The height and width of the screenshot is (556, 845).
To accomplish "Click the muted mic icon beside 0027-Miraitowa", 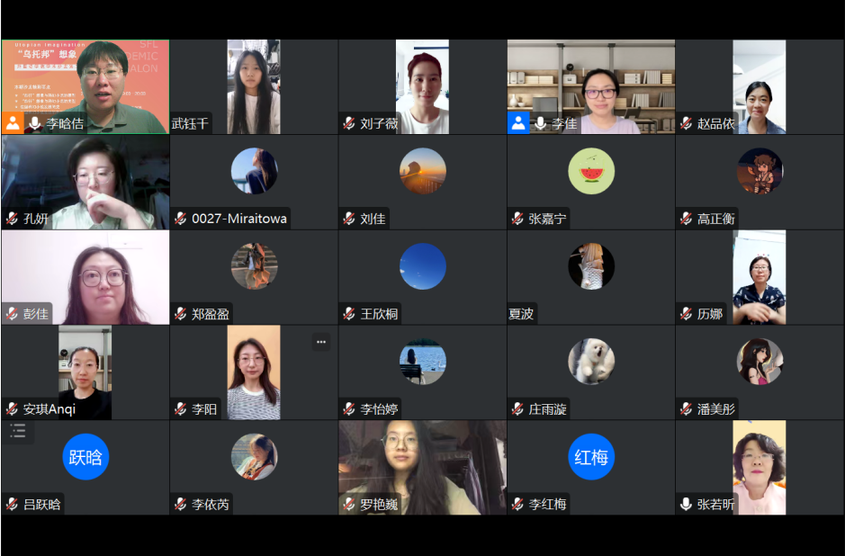I will (181, 219).
